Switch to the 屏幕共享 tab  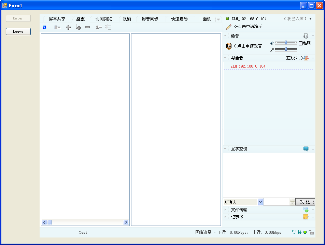point(57,19)
